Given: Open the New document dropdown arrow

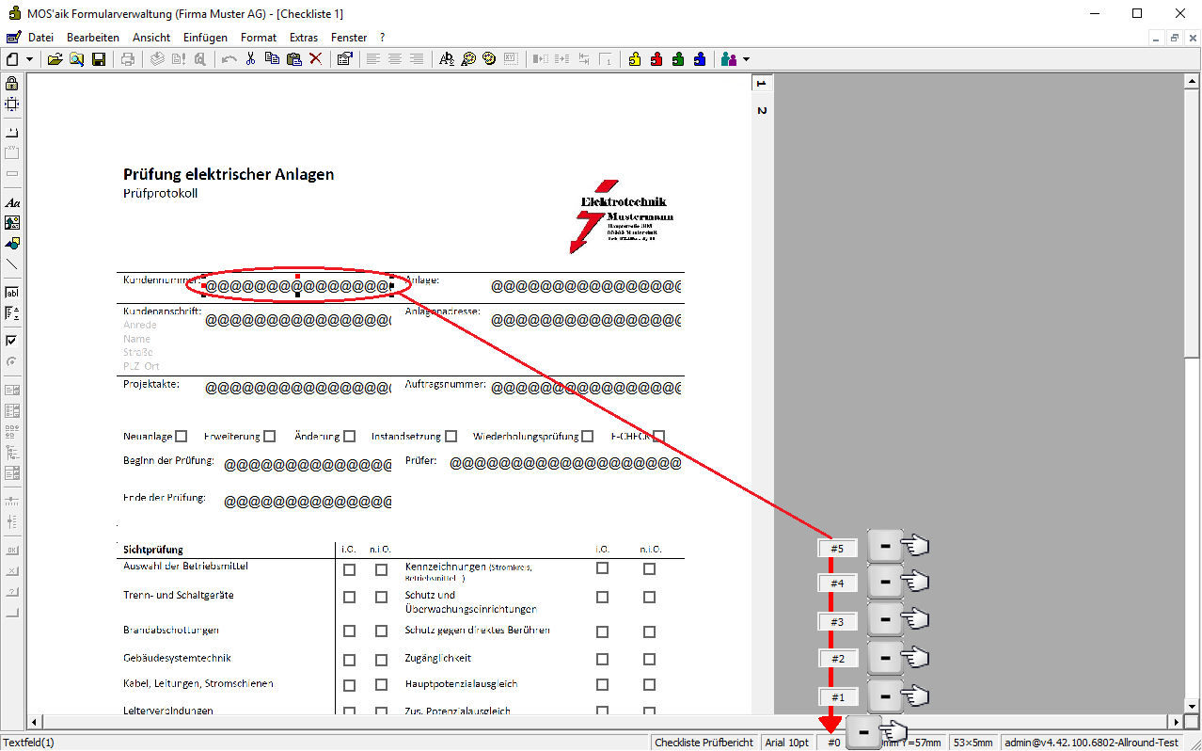Looking at the screenshot, I should pos(30,59).
